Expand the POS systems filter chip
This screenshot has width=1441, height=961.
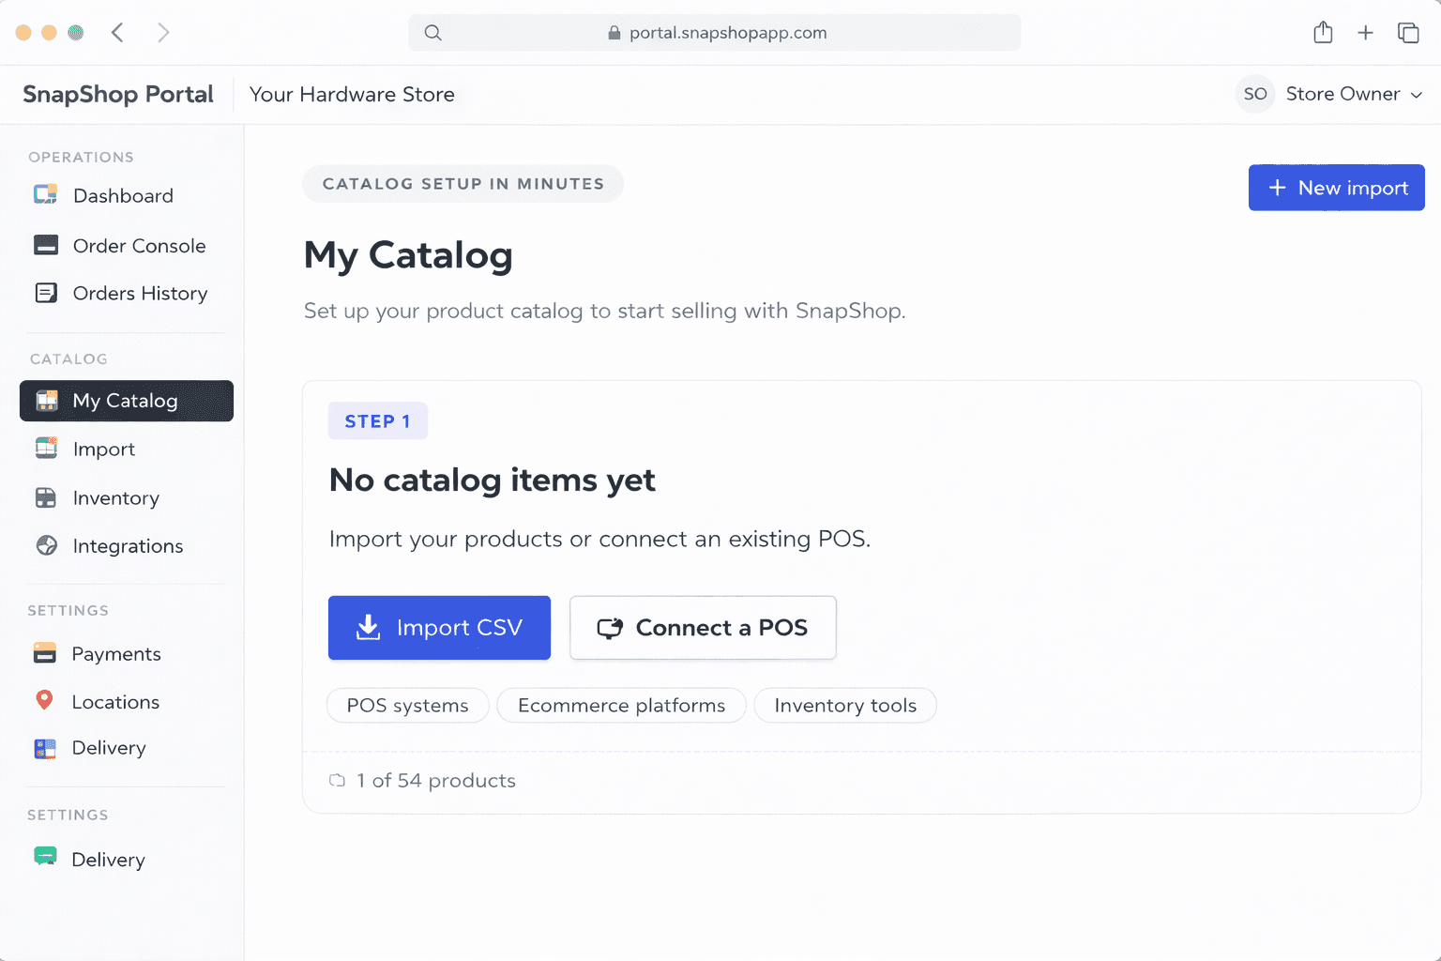(x=407, y=705)
